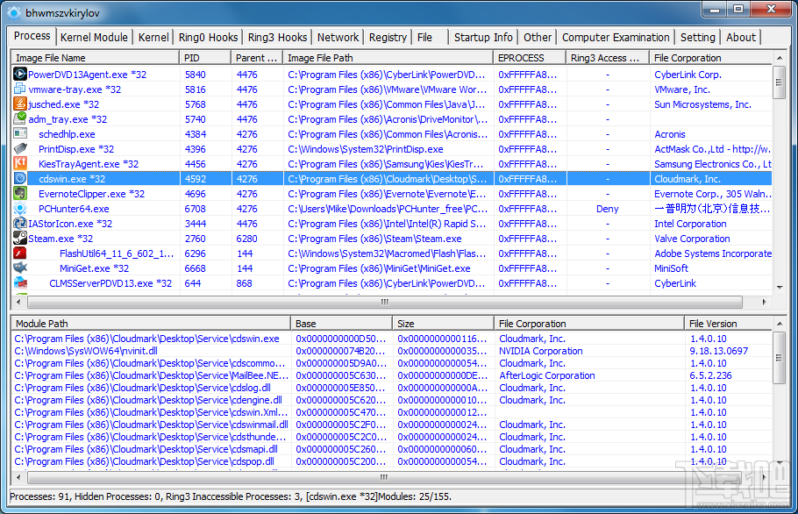The image size is (798, 514).
Task: Click the KiesTrayAgent.exe icon
Action: (x=20, y=163)
